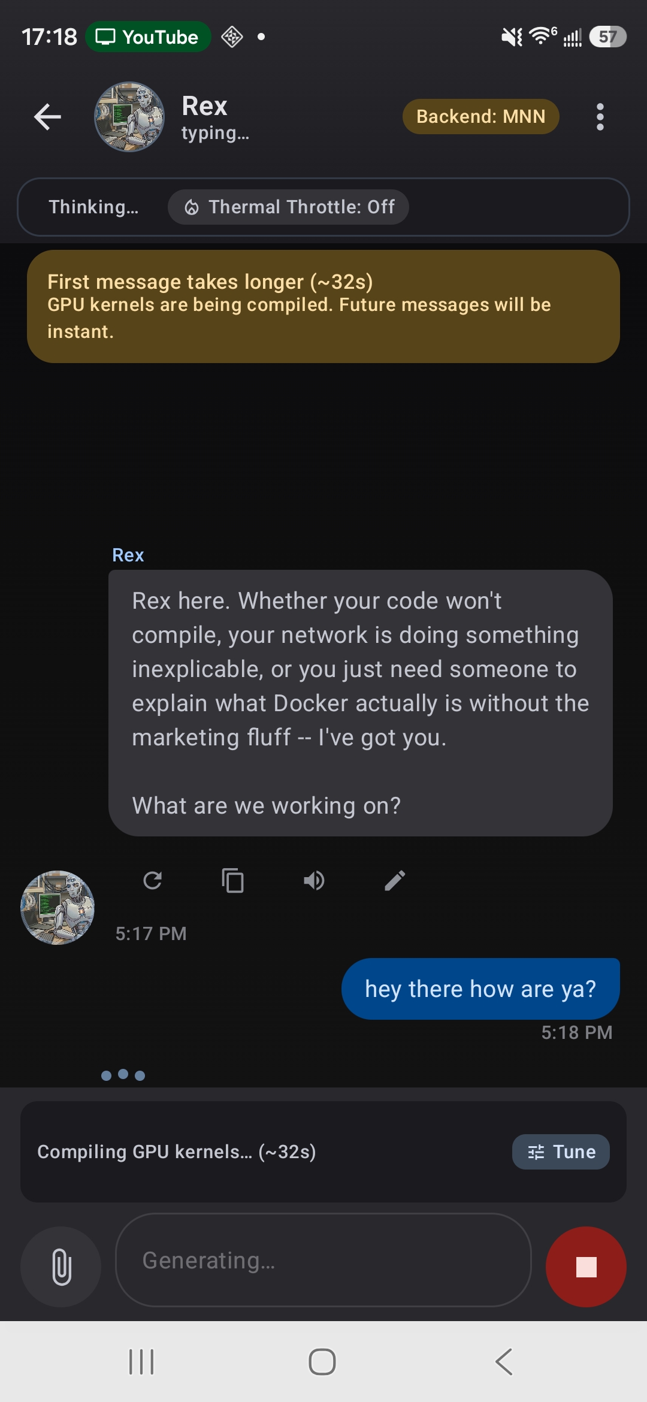Play Rex's message aloud with speaker icon
The height and width of the screenshot is (1402, 647).
[x=314, y=880]
